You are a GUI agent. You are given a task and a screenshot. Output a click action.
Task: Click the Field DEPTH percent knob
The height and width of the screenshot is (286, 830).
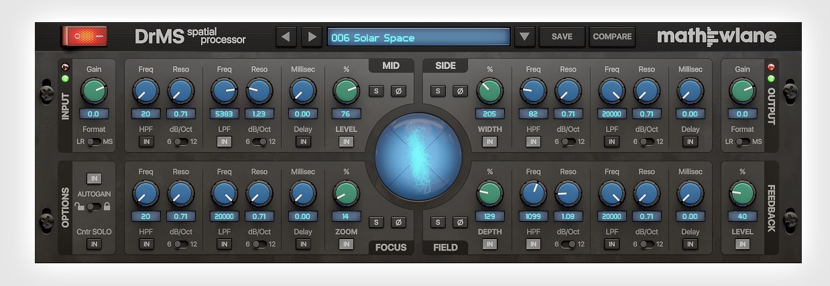(x=489, y=194)
